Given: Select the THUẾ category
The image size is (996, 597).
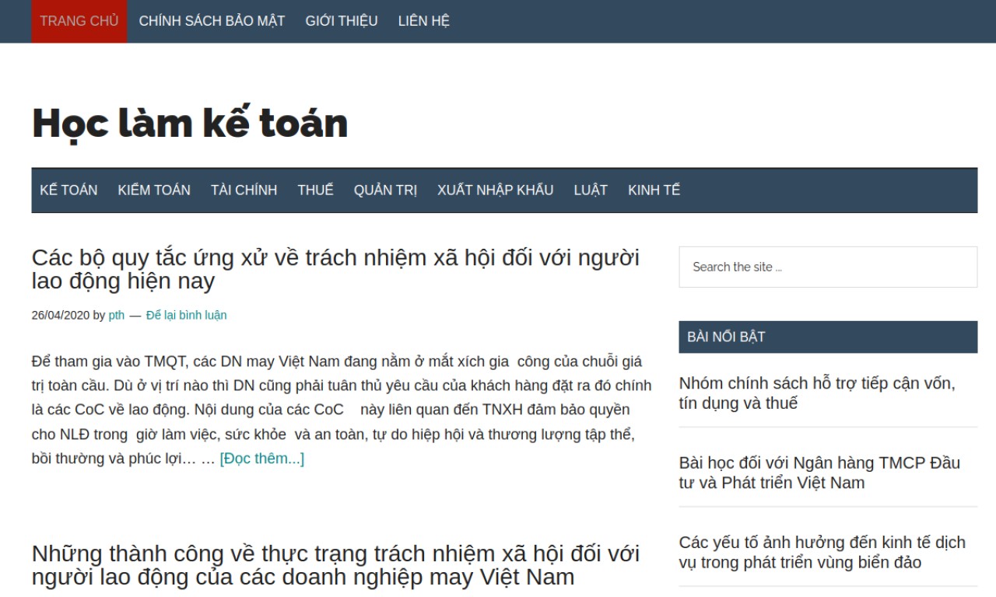Looking at the screenshot, I should point(315,190).
